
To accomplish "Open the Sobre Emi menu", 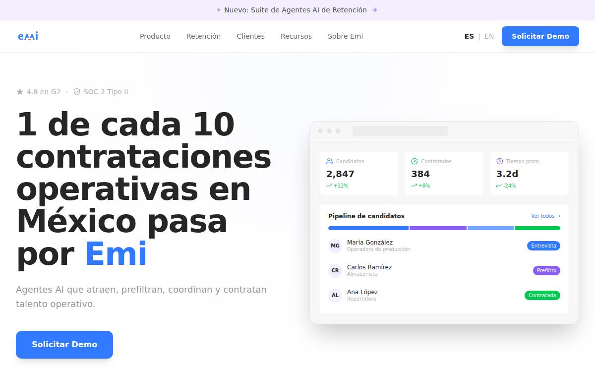I will tap(345, 36).
